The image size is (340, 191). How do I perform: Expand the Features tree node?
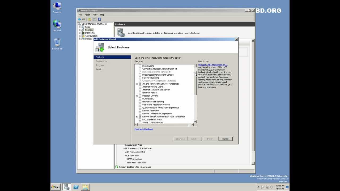pos(79,30)
